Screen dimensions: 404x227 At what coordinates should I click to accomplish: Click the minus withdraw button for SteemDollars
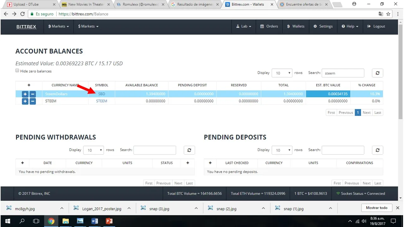point(33,94)
